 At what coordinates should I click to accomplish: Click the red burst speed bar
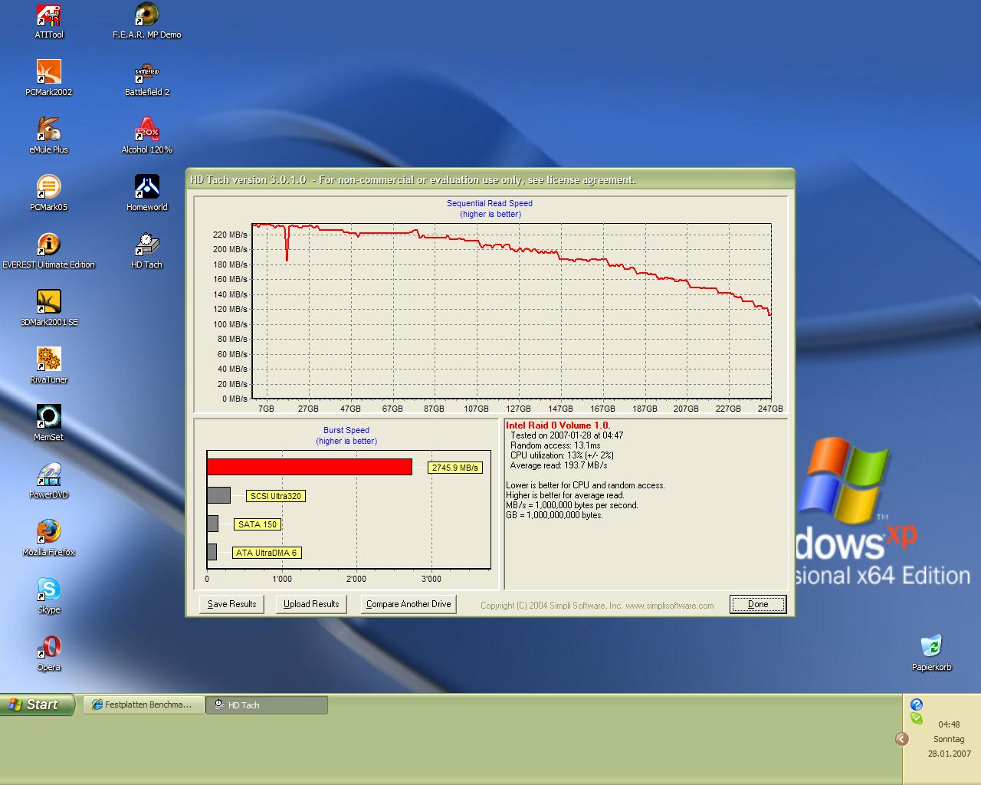click(309, 467)
